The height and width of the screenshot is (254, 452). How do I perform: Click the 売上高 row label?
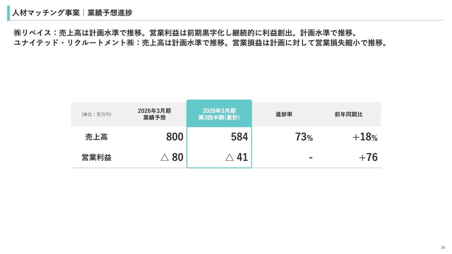coord(96,137)
